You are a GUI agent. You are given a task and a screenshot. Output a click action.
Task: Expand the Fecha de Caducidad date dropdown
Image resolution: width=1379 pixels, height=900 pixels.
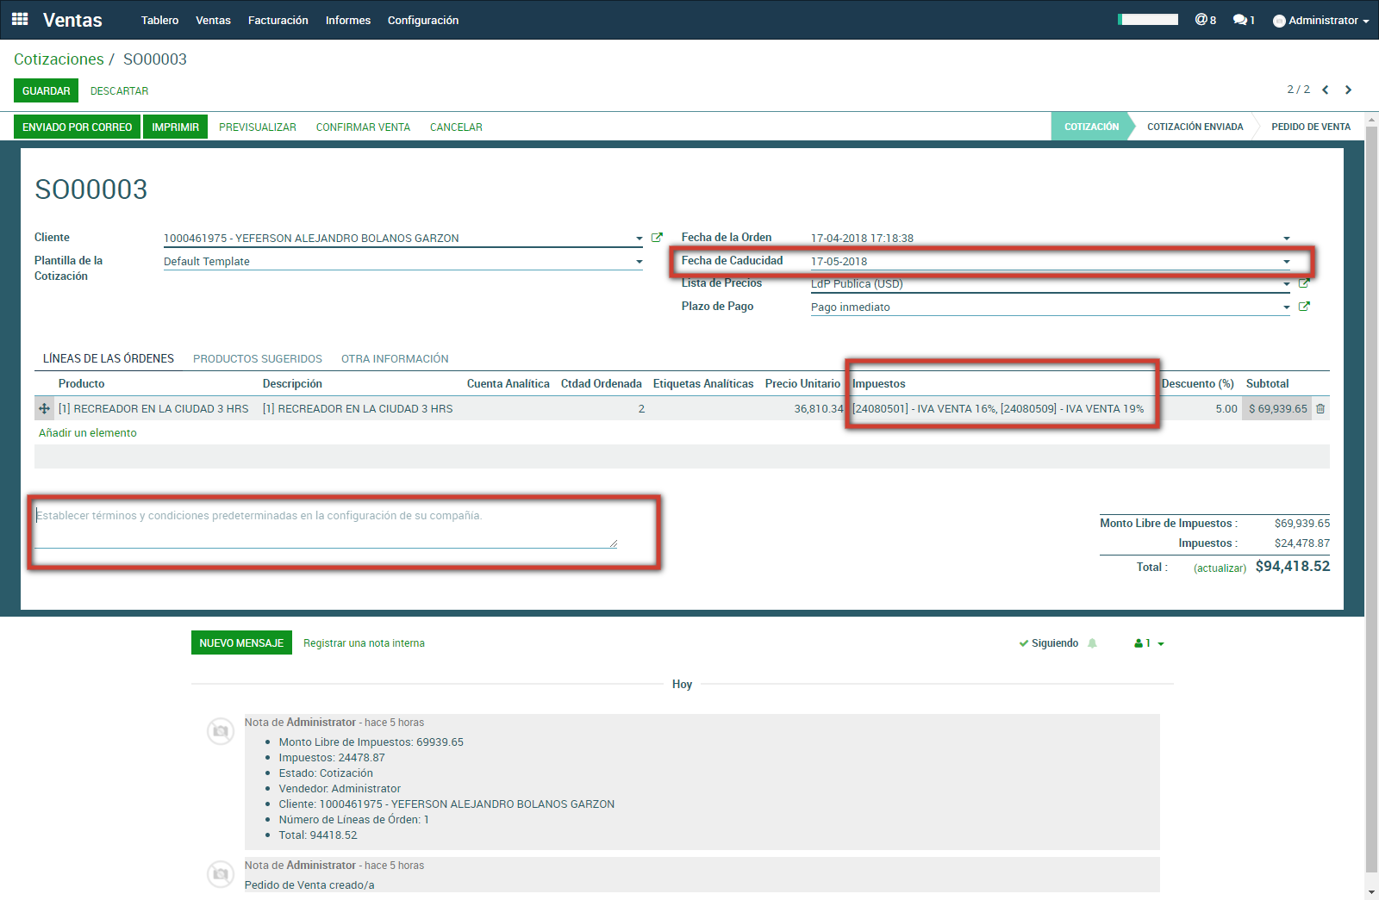coord(1286,262)
